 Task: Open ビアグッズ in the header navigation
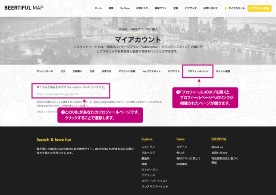point(191,8)
